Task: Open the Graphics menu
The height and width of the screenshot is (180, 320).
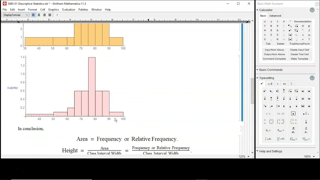Action: [53, 9]
